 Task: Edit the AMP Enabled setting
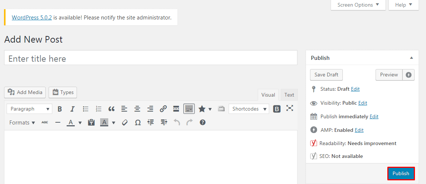click(359, 130)
